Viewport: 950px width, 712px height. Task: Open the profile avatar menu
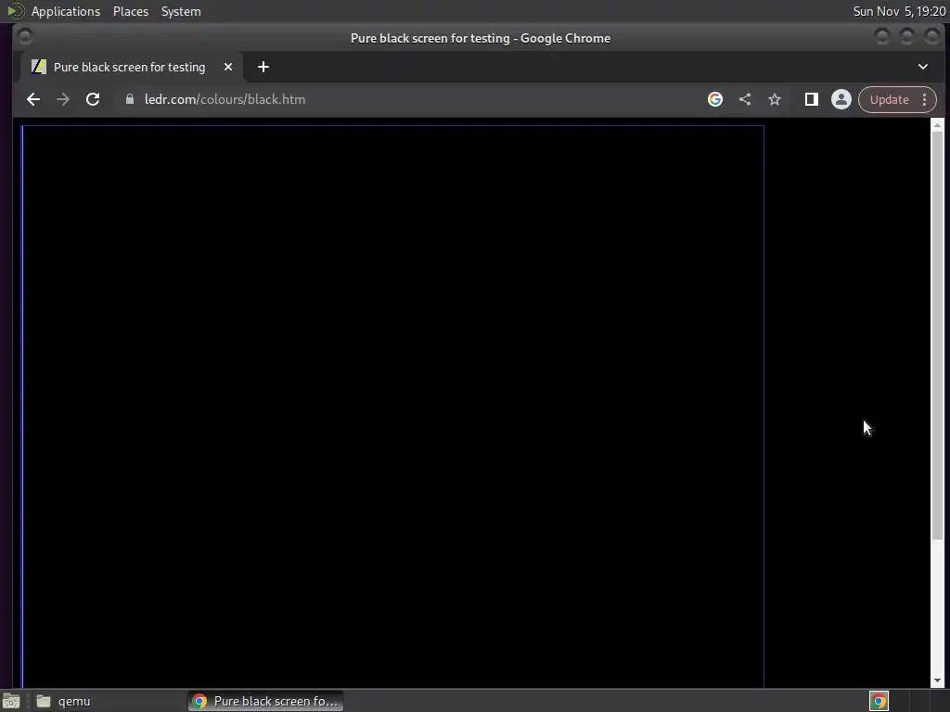841,99
